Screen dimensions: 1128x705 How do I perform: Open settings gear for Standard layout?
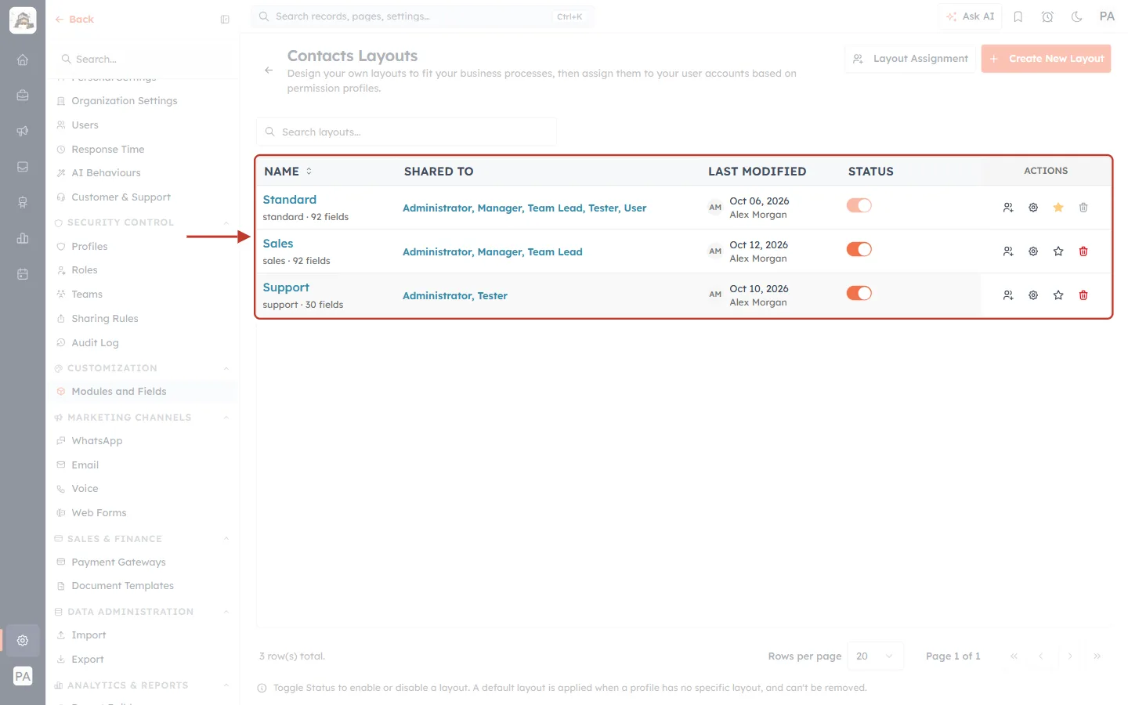[1033, 208]
